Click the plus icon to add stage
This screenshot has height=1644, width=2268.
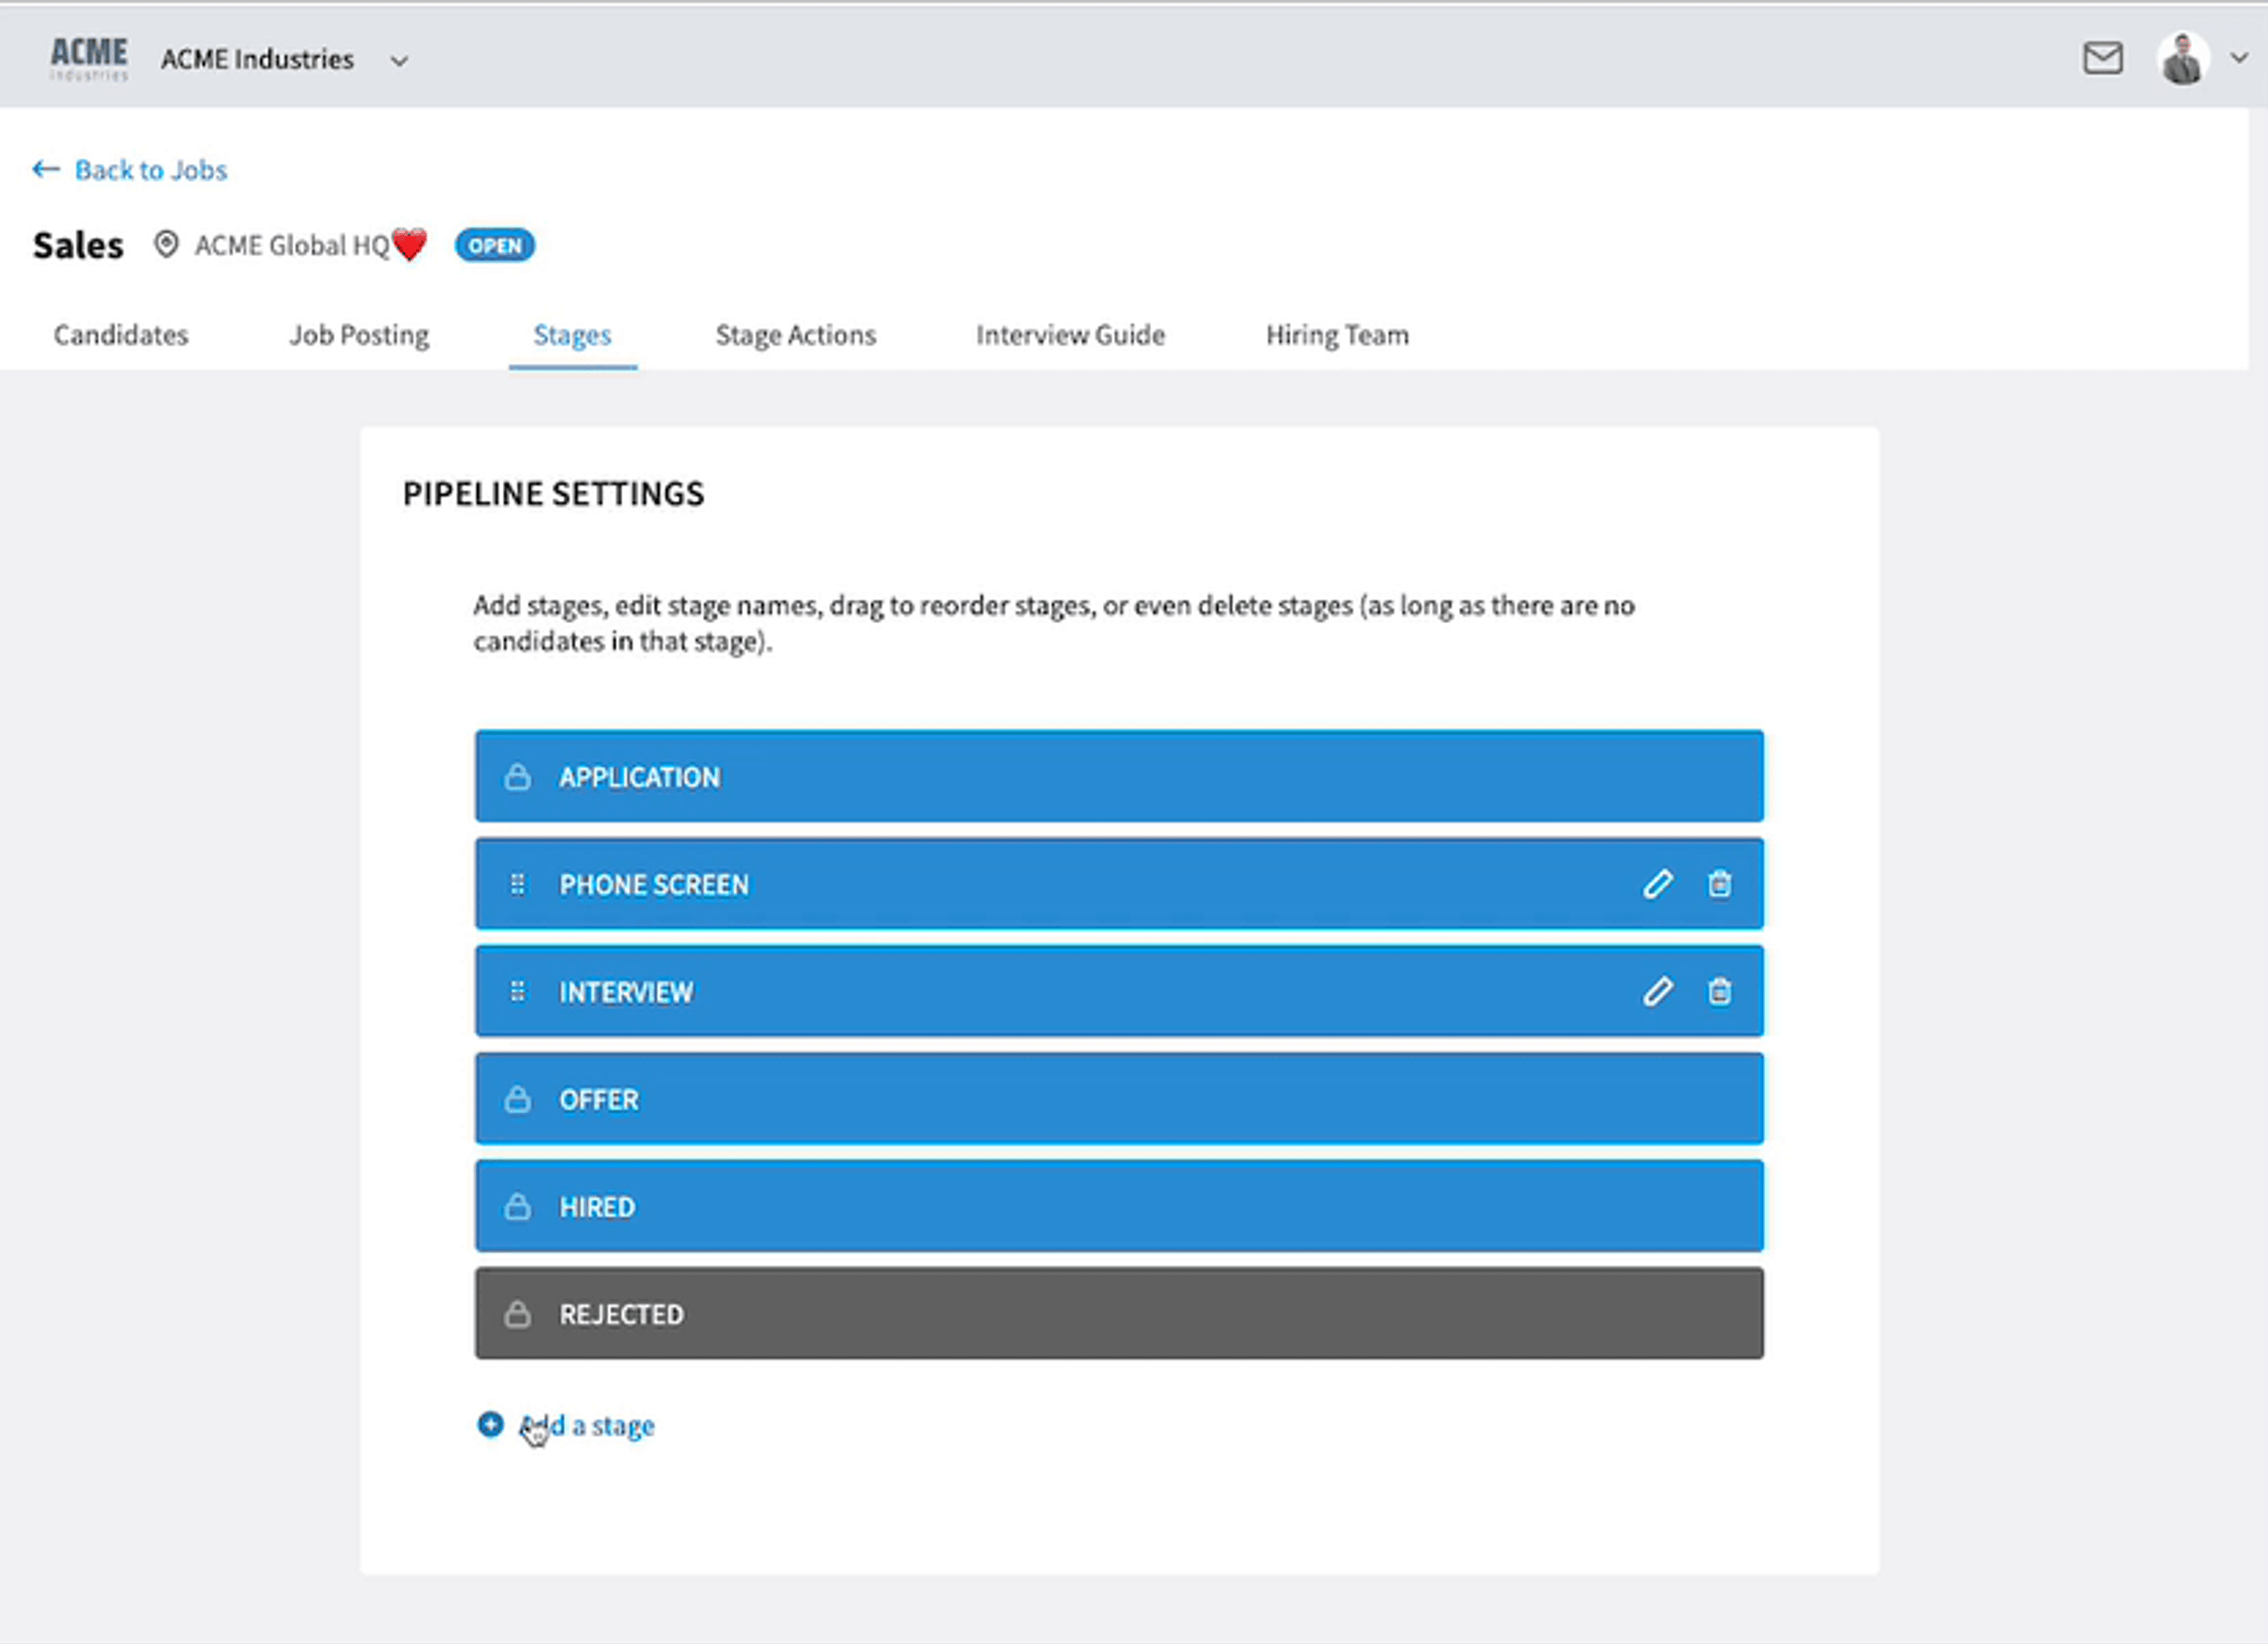490,1424
